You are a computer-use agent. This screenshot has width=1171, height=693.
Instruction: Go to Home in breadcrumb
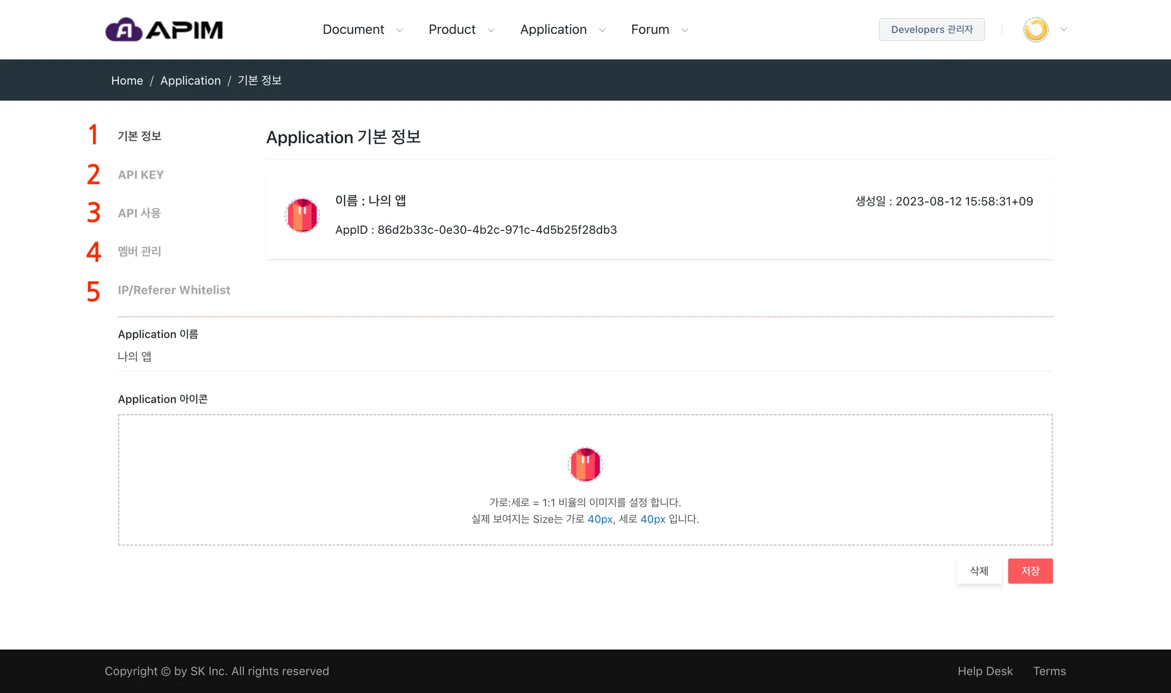(x=127, y=81)
